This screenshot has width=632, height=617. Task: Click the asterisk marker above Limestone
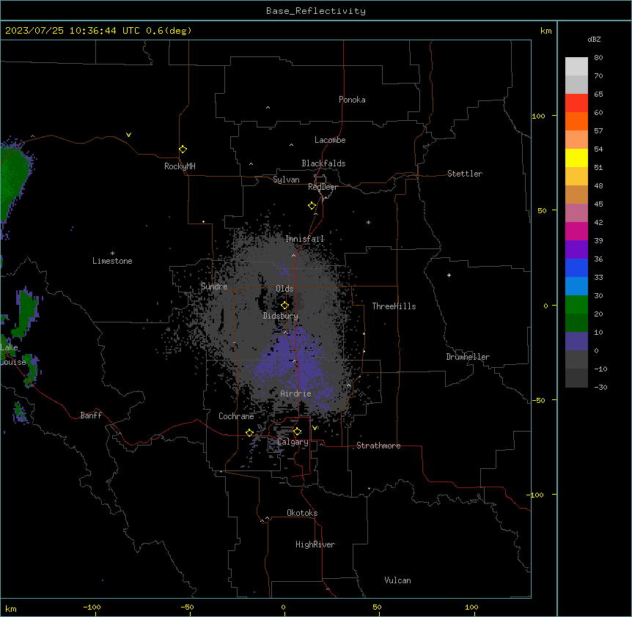(x=112, y=254)
